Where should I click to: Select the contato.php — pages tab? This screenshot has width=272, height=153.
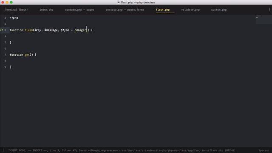79,10
